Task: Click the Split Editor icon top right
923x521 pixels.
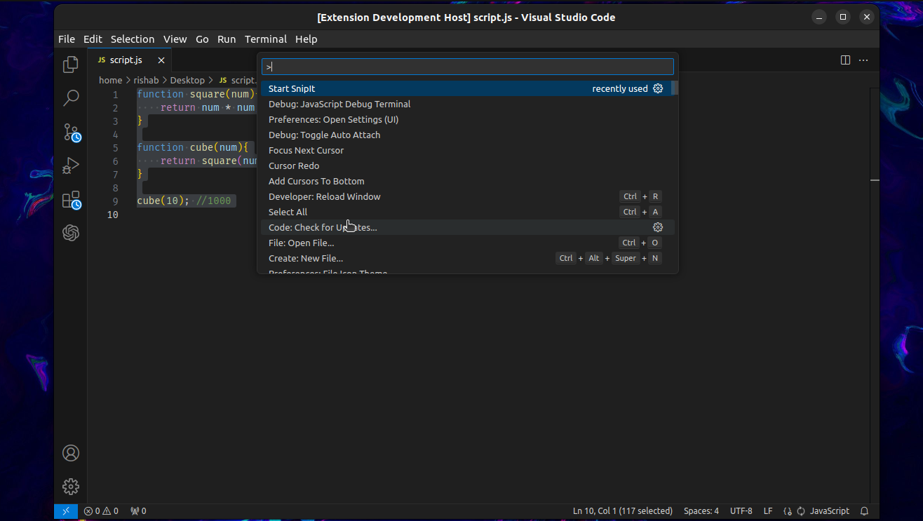Action: point(844,60)
